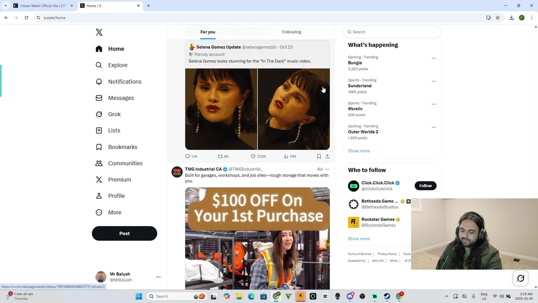538x303 pixels.
Task: Open Grok in sidebar
Action: coord(108,114)
